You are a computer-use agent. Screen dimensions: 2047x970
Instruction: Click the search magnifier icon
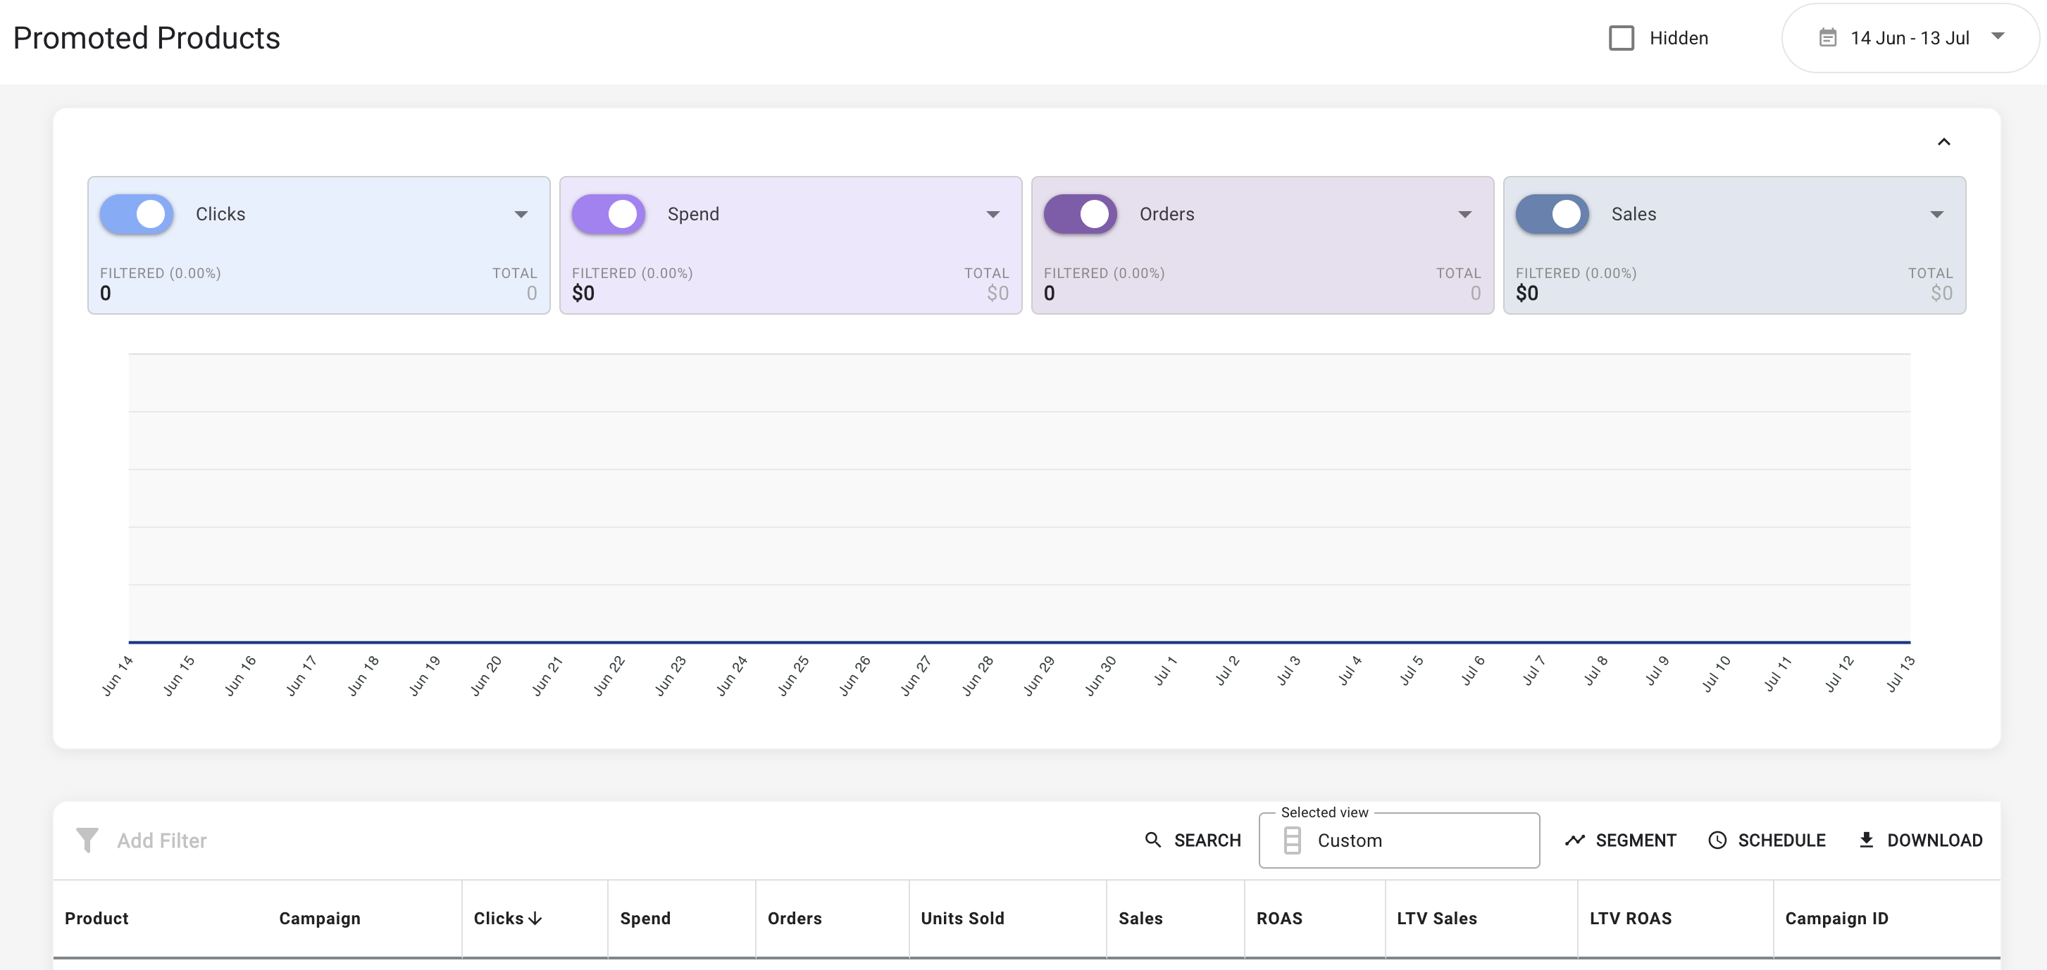[x=1152, y=839]
